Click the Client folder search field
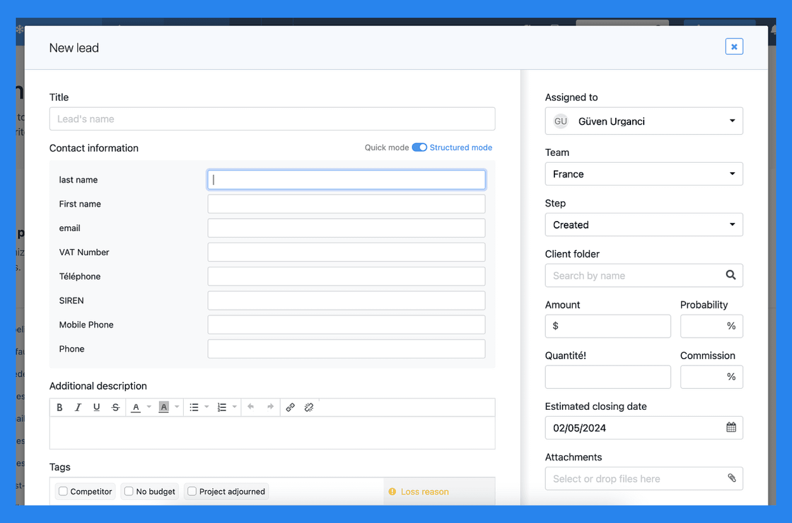The image size is (792, 523). tap(643, 275)
